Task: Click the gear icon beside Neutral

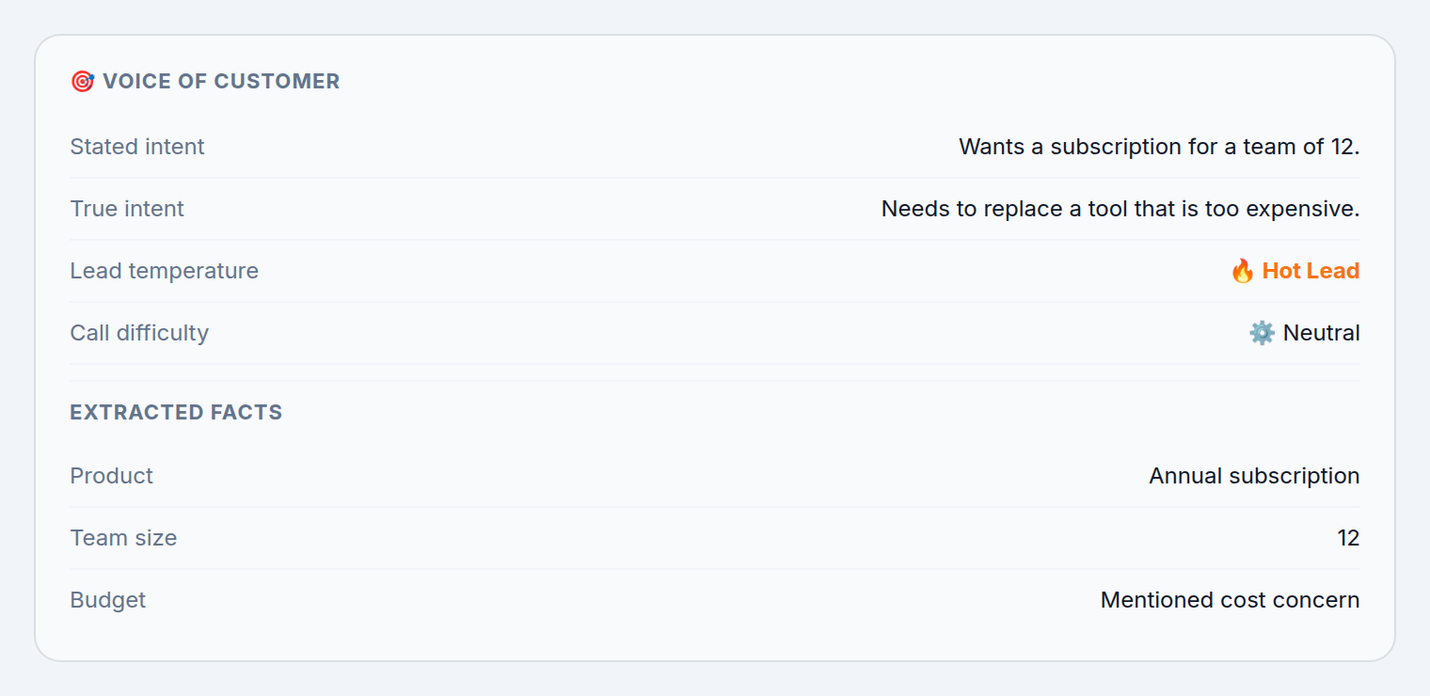Action: point(1262,333)
